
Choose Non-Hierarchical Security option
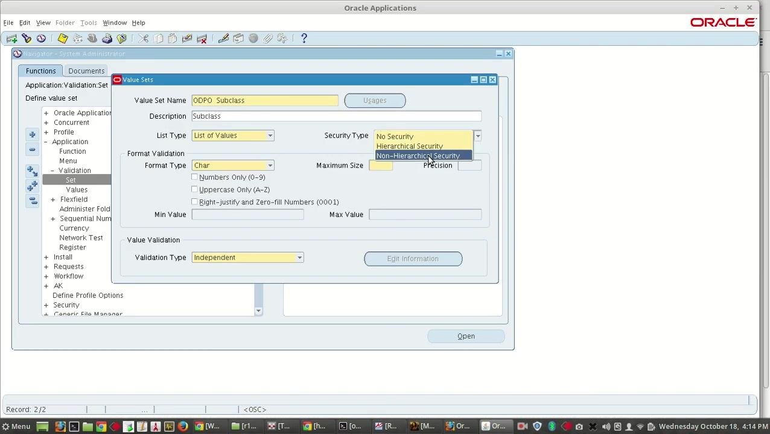click(424, 156)
